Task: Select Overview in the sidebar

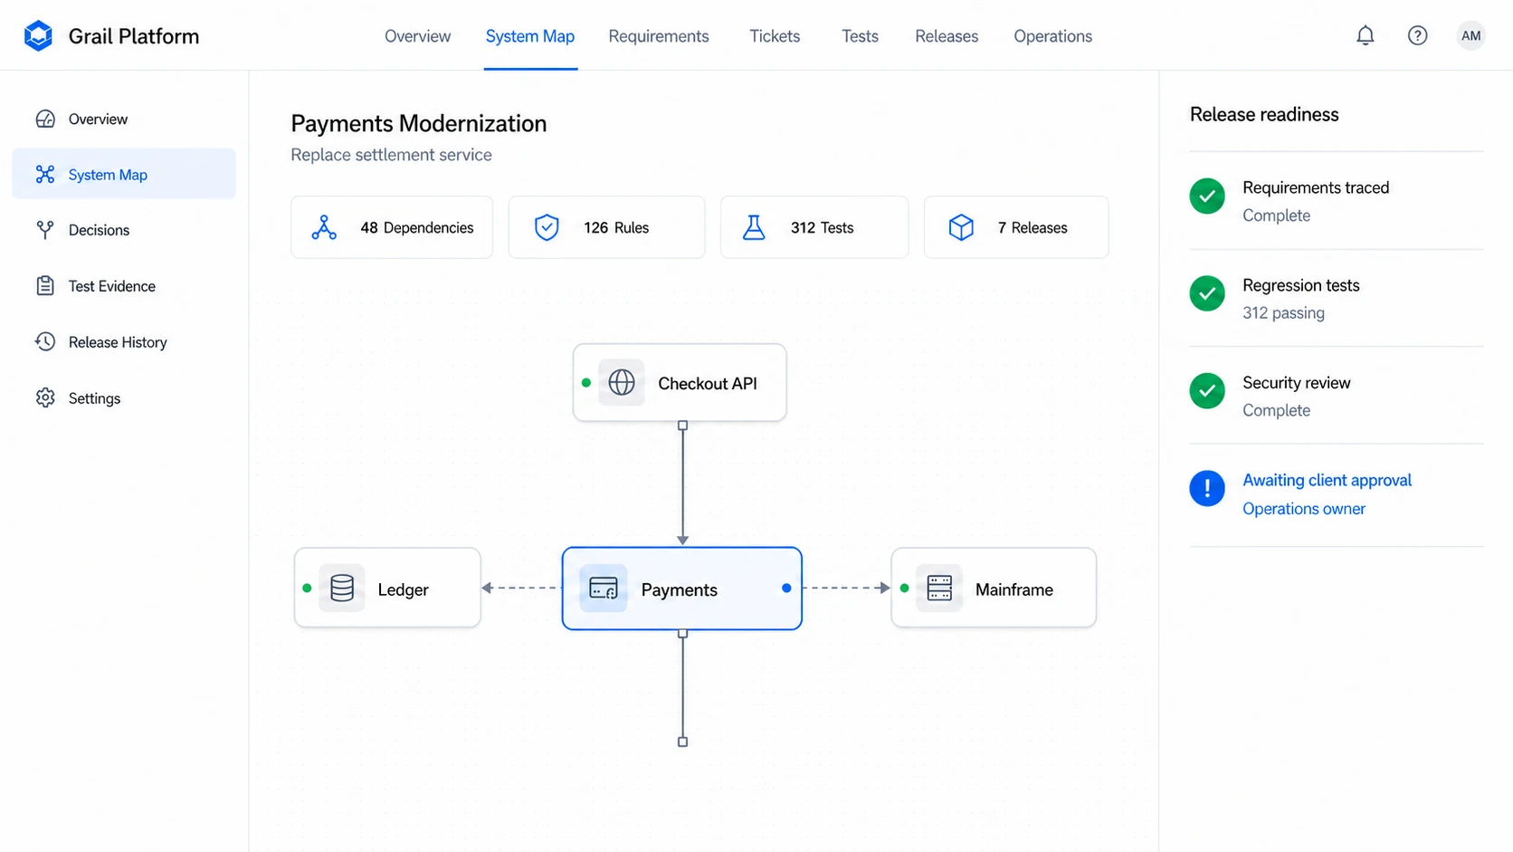Action: point(124,119)
